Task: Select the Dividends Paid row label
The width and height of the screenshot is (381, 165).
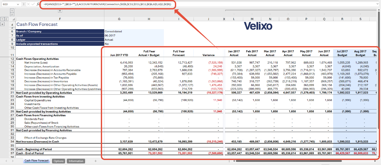Action: (x=34, y=119)
